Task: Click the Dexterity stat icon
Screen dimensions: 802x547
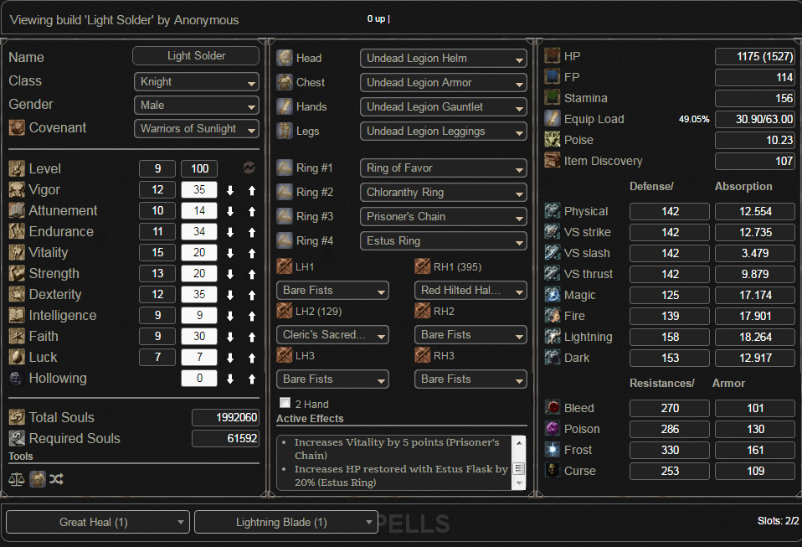Action: (x=17, y=294)
